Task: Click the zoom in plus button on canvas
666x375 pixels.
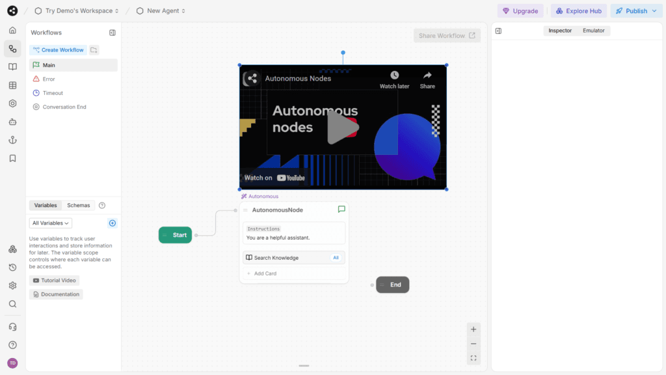Action: coord(473,329)
